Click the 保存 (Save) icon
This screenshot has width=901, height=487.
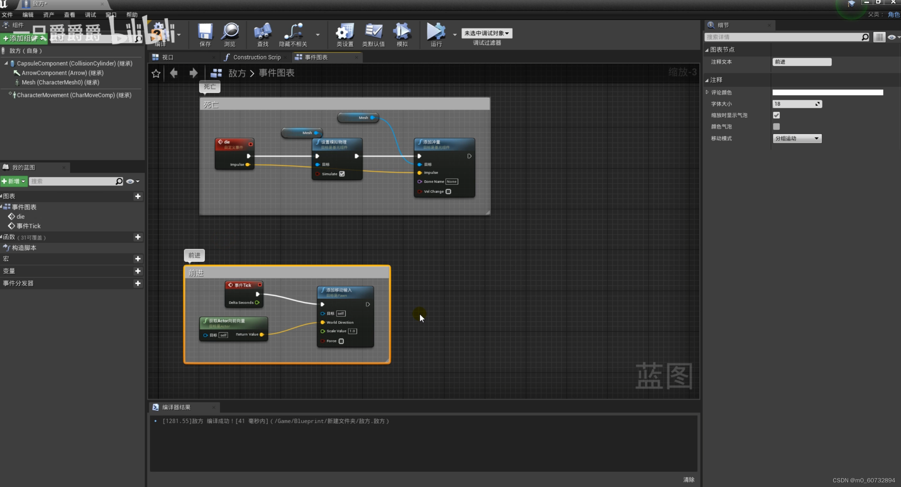pyautogui.click(x=205, y=34)
